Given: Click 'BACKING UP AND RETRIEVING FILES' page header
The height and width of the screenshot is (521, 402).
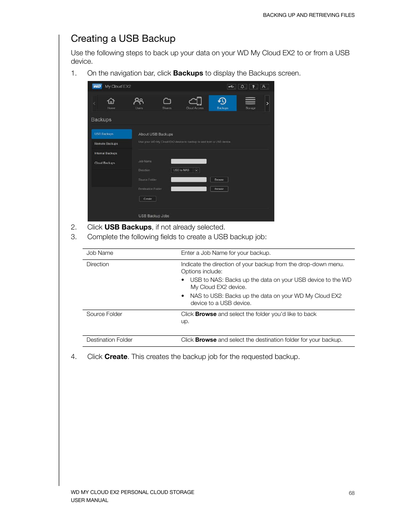Looking at the screenshot, I should tap(309, 15).
